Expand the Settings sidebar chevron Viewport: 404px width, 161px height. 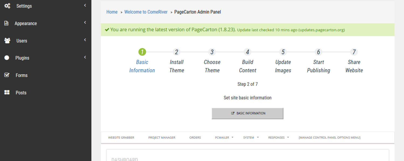tap(85, 5)
